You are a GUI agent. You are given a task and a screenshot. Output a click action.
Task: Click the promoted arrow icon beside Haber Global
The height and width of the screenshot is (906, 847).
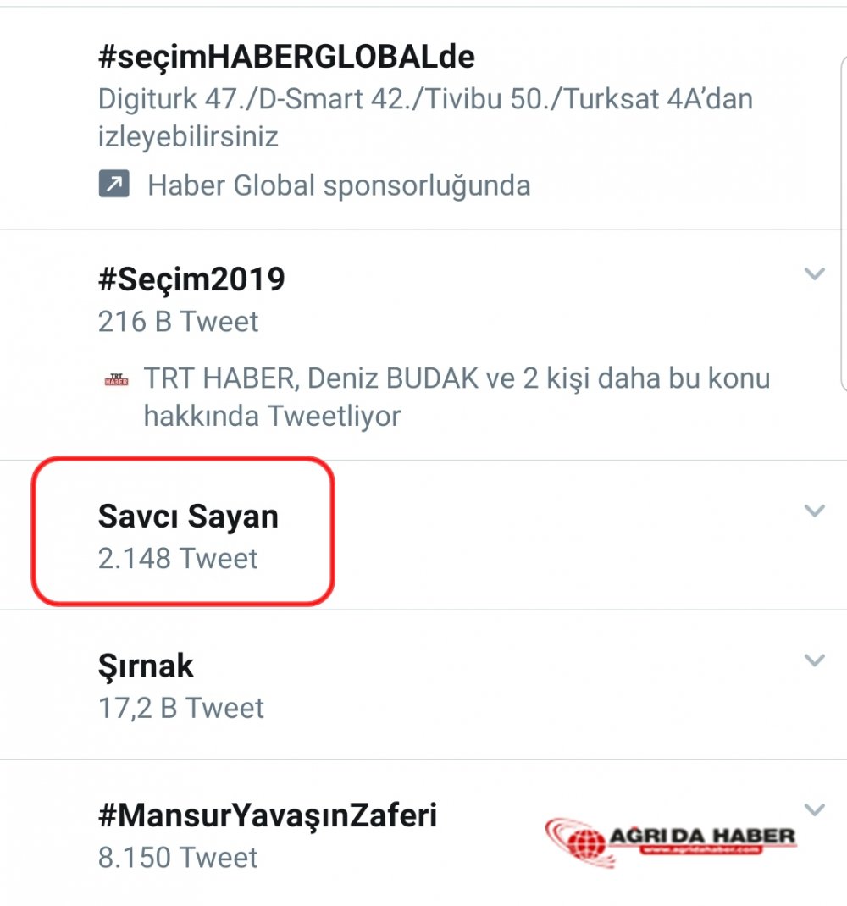coord(113,184)
